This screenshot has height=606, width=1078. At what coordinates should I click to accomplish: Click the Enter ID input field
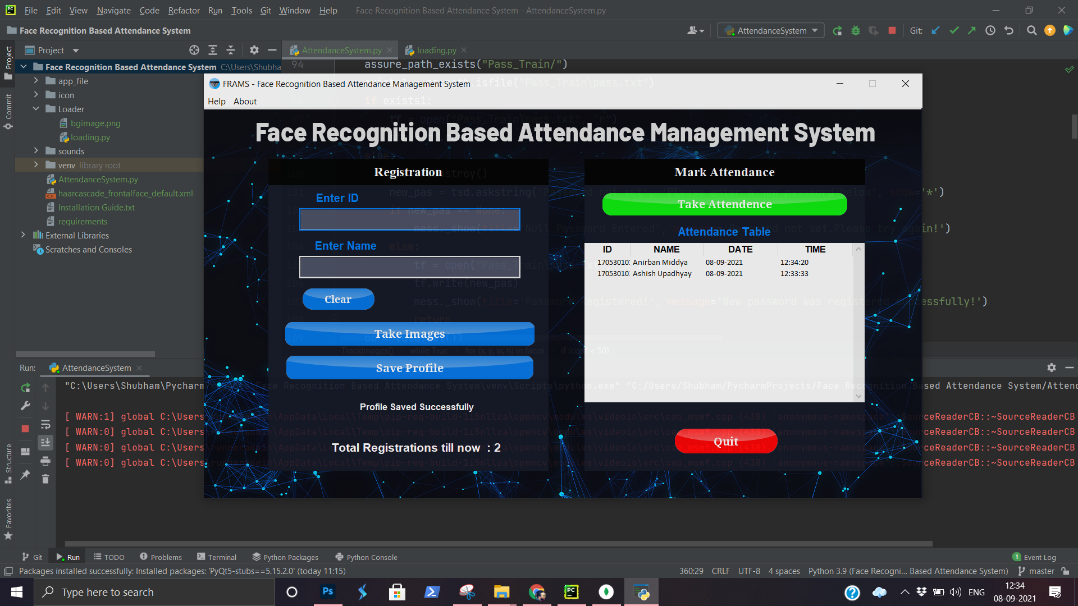click(409, 219)
